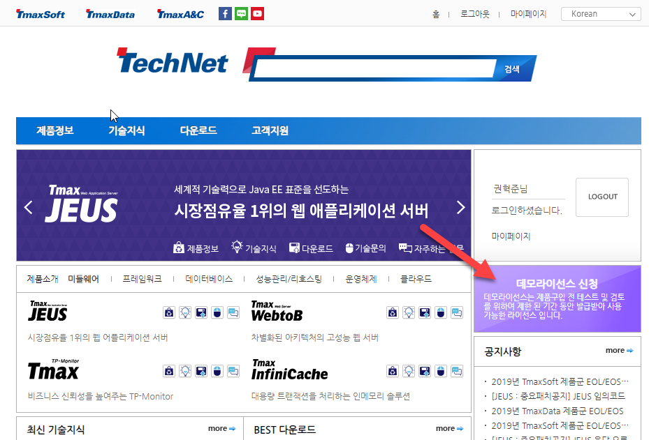The height and width of the screenshot is (440, 649).
Task: Click WebtoB technical inquiry mouse icon
Action: (x=441, y=312)
